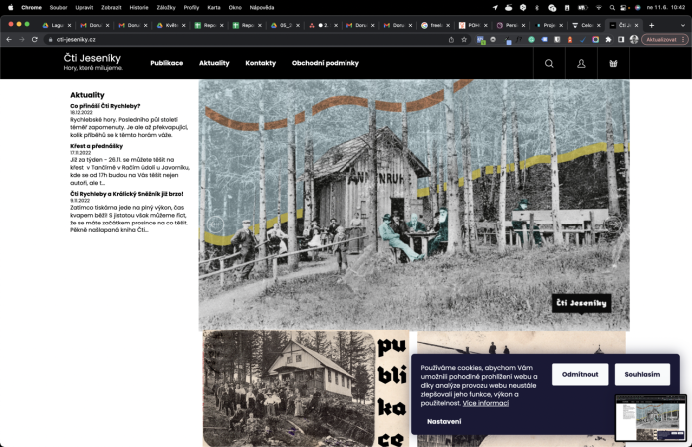Open cookie Nastavení settings
Screen dimensions: 692x447
tap(444, 421)
